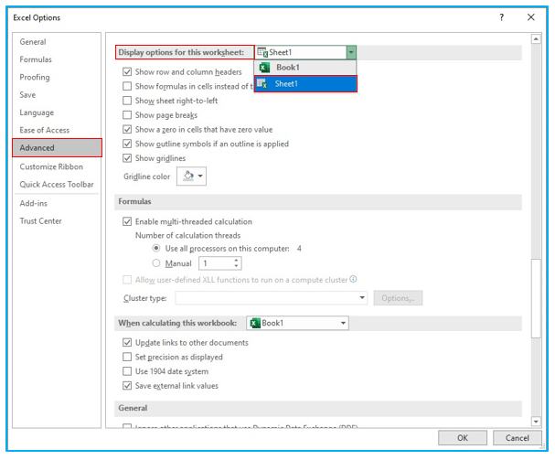Open the When calculating this workbook dropdown
Viewport: 555px width, 460px height.
pyautogui.click(x=297, y=323)
